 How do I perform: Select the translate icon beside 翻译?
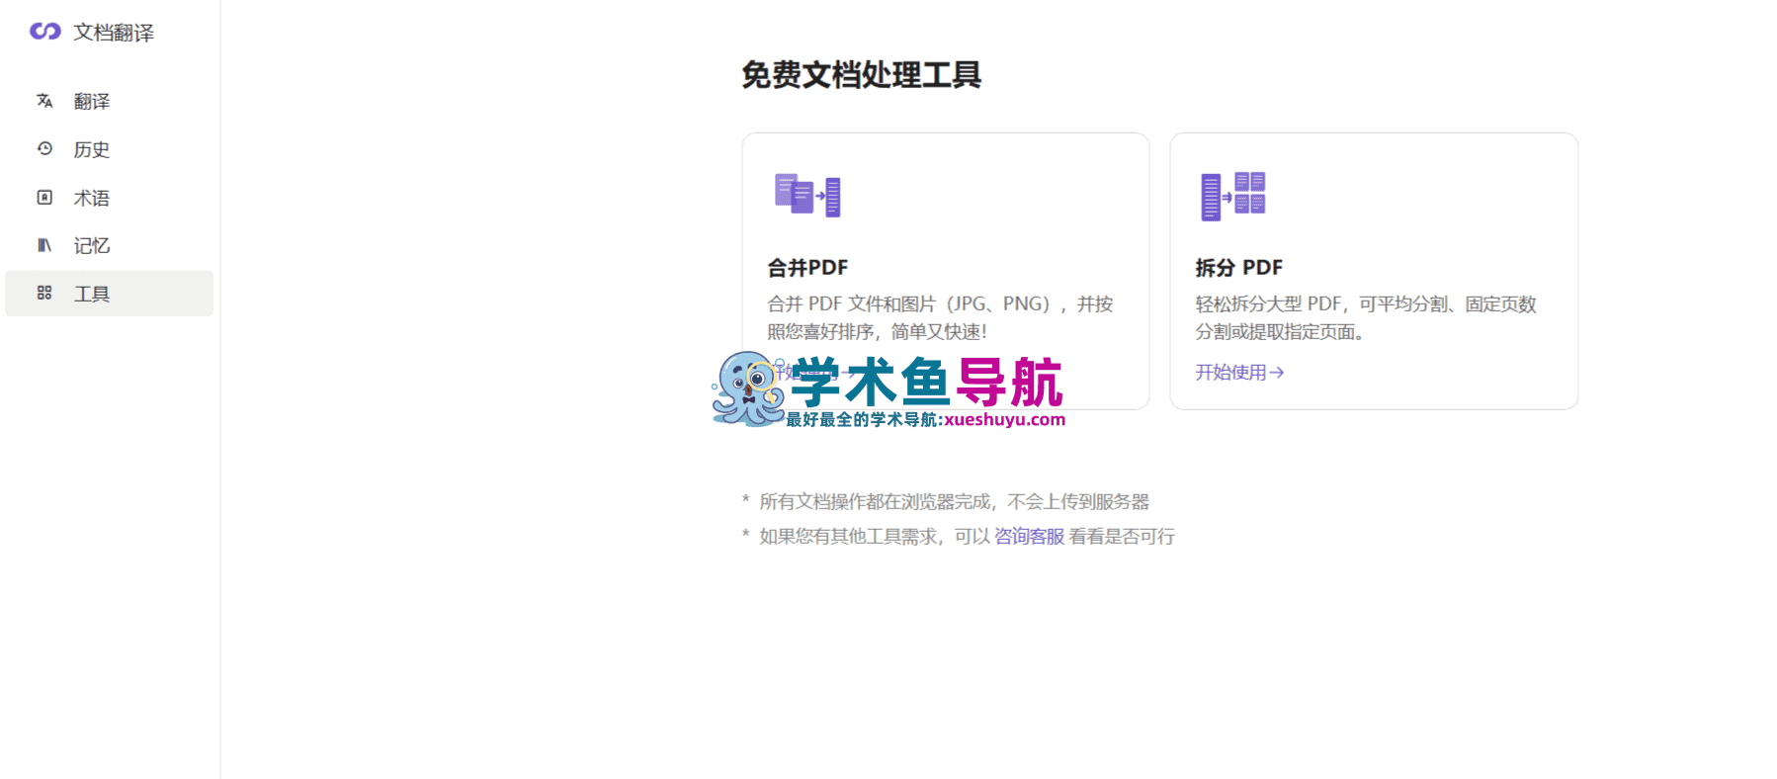pyautogui.click(x=44, y=101)
